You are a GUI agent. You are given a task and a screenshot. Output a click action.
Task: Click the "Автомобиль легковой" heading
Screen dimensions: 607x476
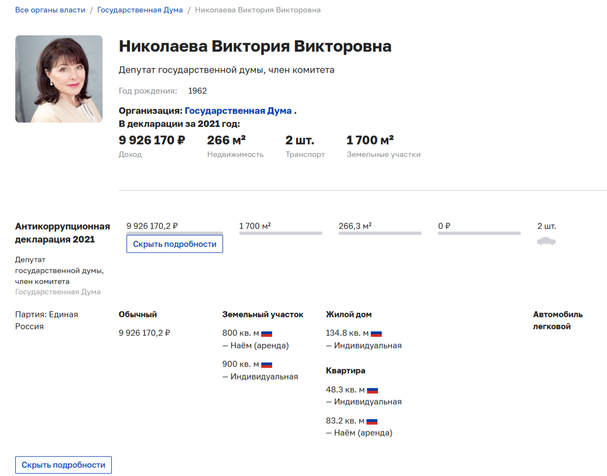click(558, 321)
